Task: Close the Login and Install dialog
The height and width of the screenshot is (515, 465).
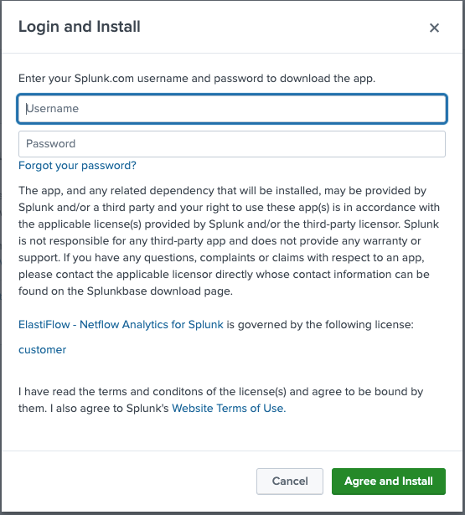Action: [434, 28]
